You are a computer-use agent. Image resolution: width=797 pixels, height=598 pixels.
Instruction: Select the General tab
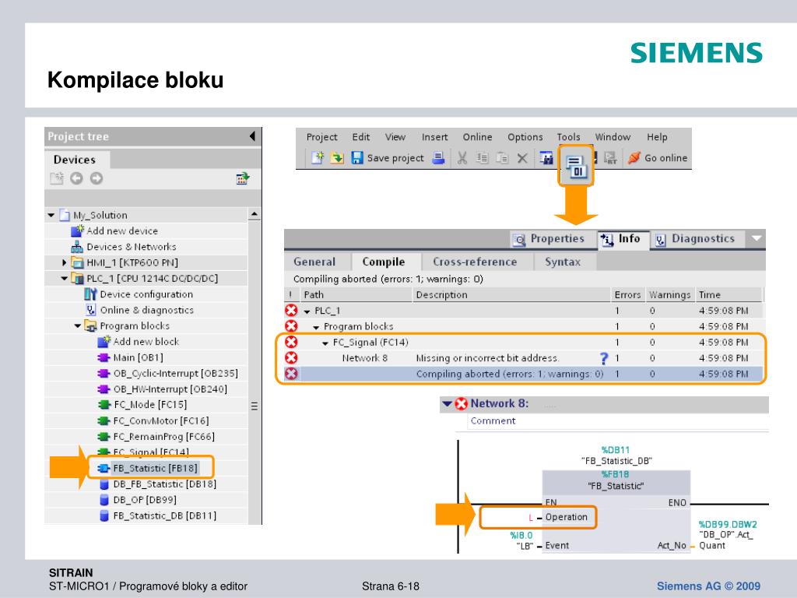pyautogui.click(x=314, y=262)
